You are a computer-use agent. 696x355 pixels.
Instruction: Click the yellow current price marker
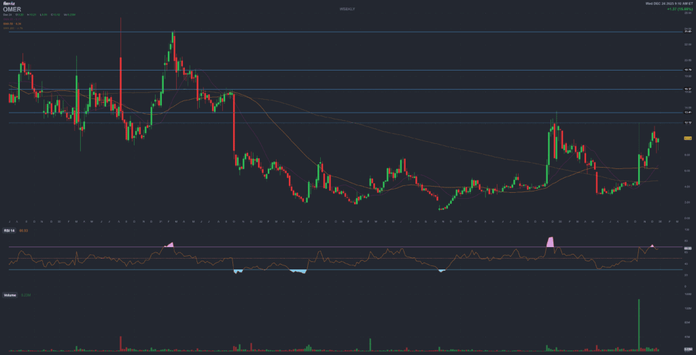[x=687, y=138]
